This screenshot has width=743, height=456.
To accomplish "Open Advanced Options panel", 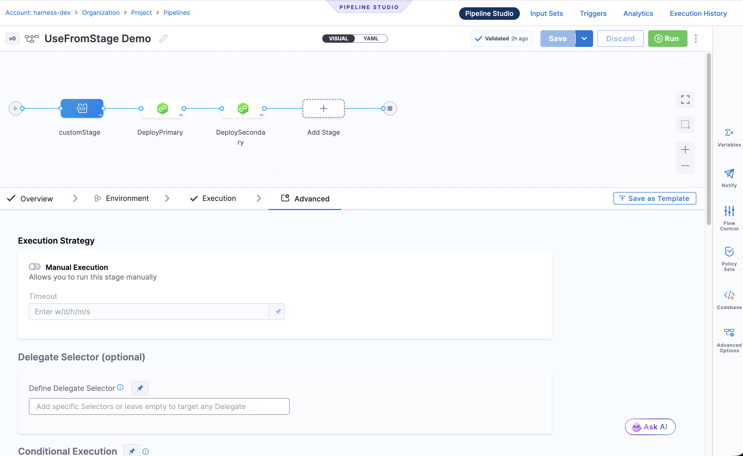I will [729, 340].
